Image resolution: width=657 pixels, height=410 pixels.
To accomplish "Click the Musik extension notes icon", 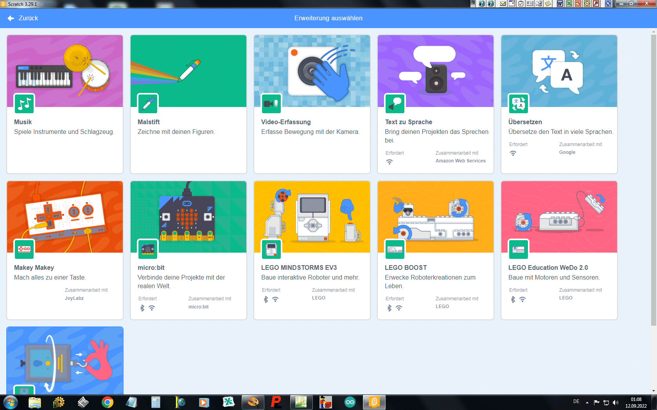I will pyautogui.click(x=24, y=103).
